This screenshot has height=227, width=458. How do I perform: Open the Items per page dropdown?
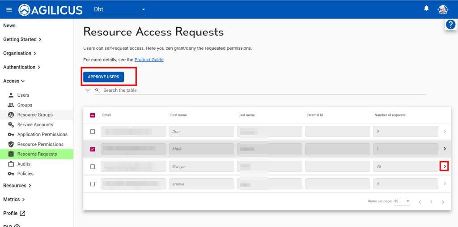click(x=402, y=201)
